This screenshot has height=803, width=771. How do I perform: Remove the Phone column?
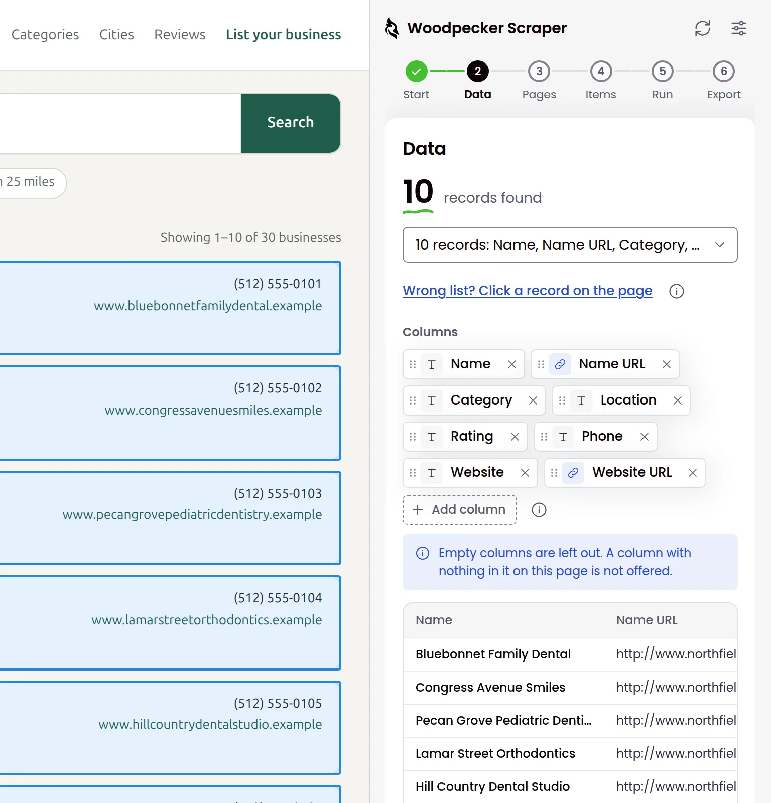(x=644, y=437)
